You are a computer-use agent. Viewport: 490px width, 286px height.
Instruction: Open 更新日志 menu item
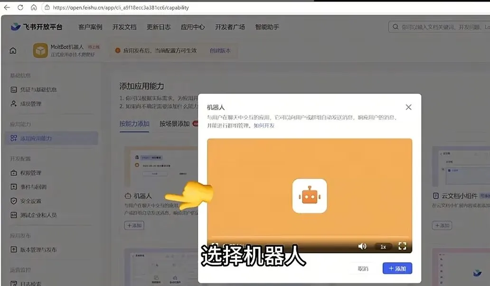[159, 27]
